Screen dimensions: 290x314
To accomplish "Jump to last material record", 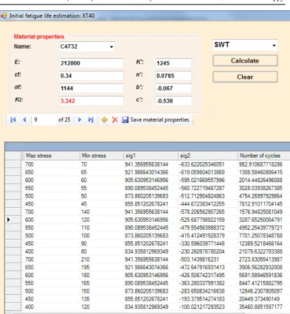I will 91,119.
